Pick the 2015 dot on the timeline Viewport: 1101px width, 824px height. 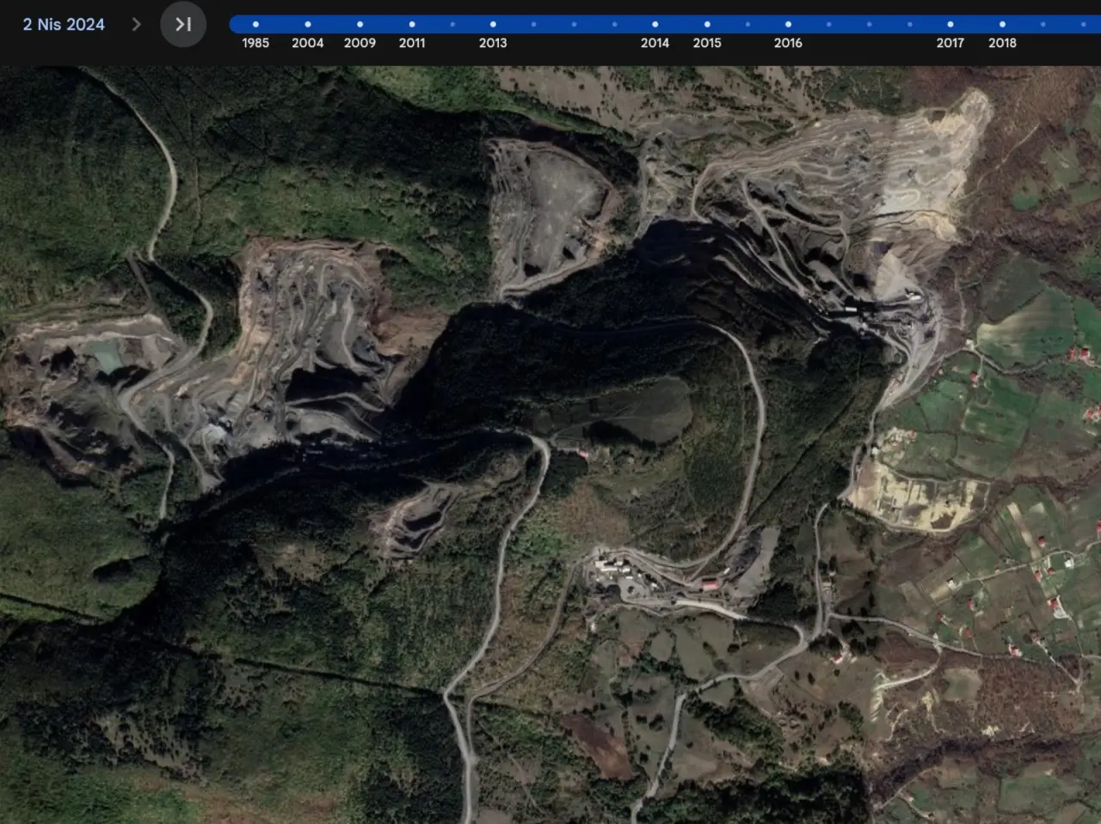(707, 24)
